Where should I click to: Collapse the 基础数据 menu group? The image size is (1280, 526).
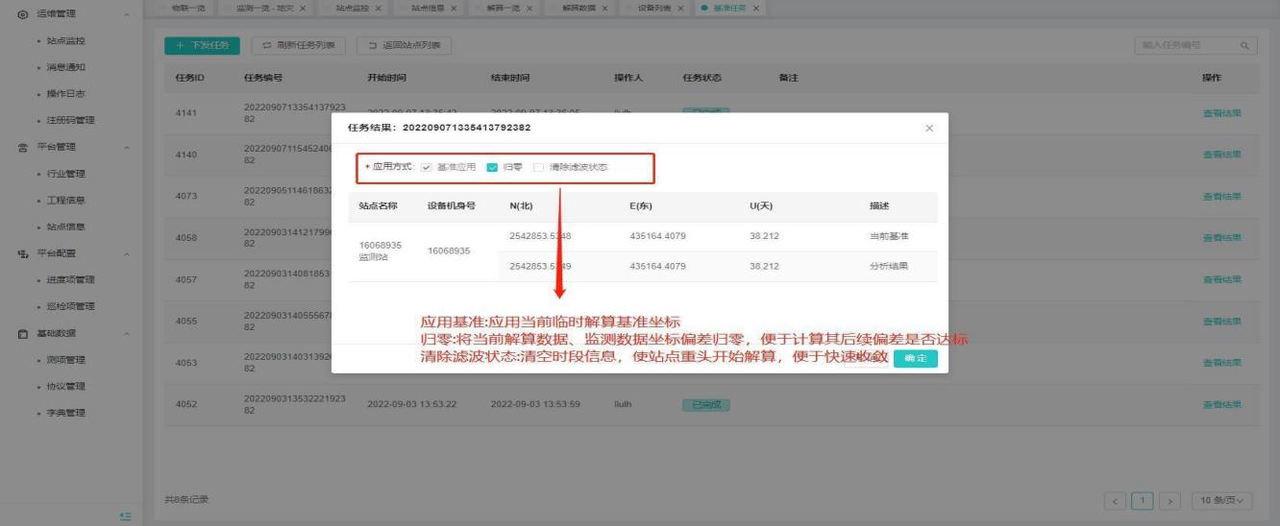(127, 333)
